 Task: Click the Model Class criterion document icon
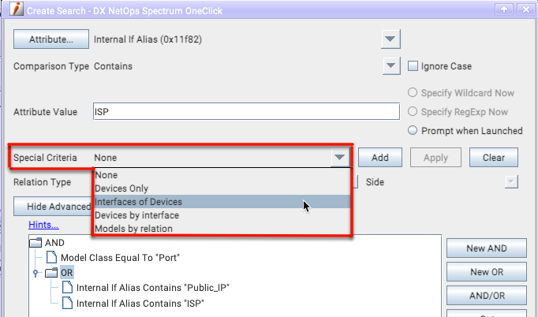click(x=51, y=258)
